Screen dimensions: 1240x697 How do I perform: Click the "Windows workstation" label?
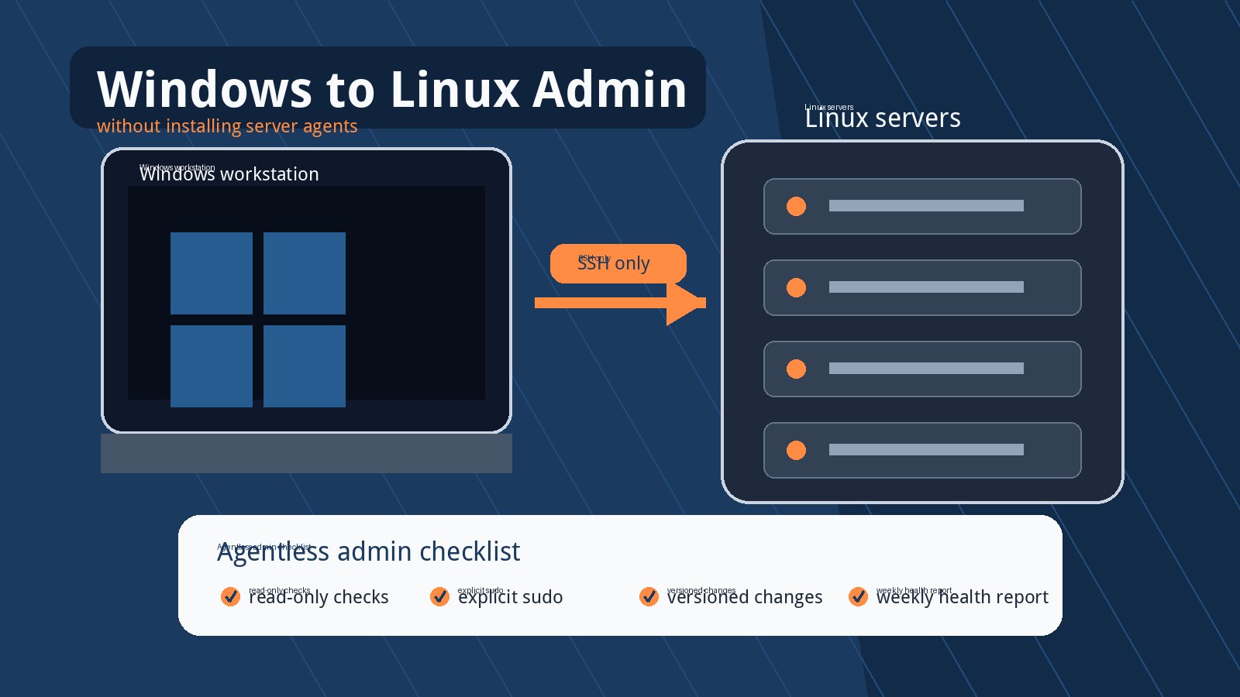pyautogui.click(x=229, y=174)
